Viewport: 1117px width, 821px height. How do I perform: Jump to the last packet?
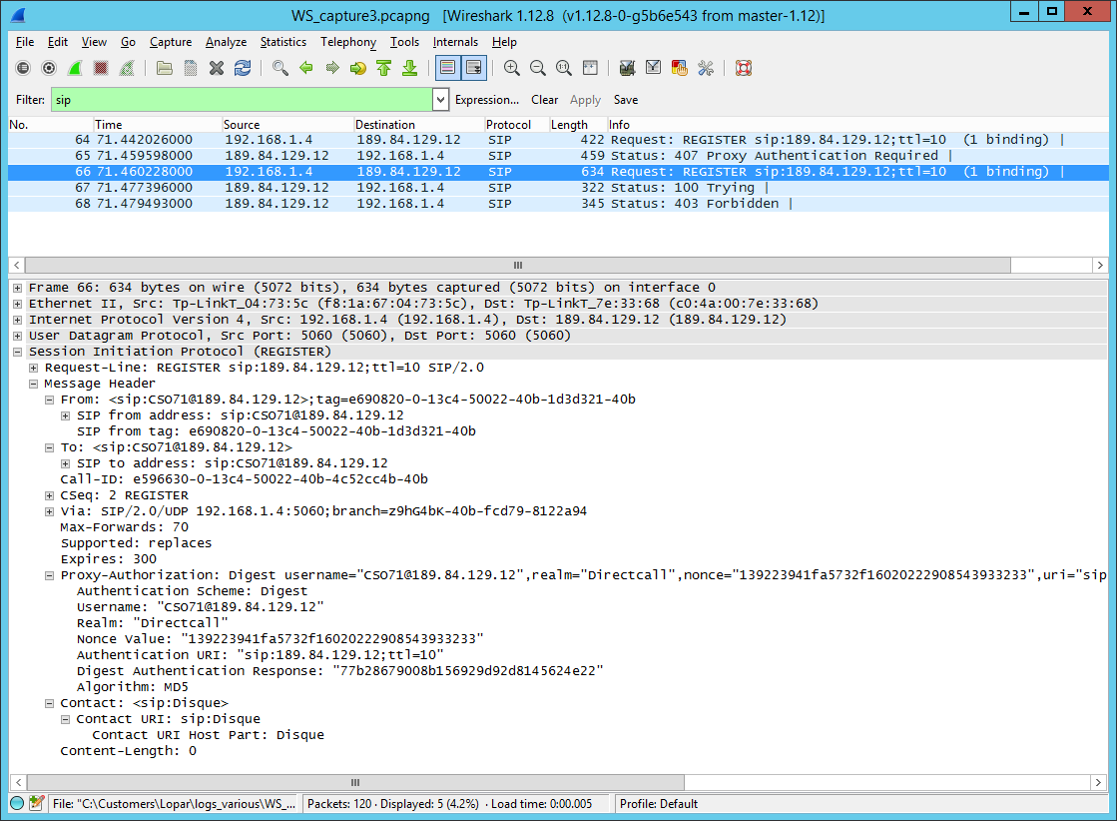tap(409, 68)
